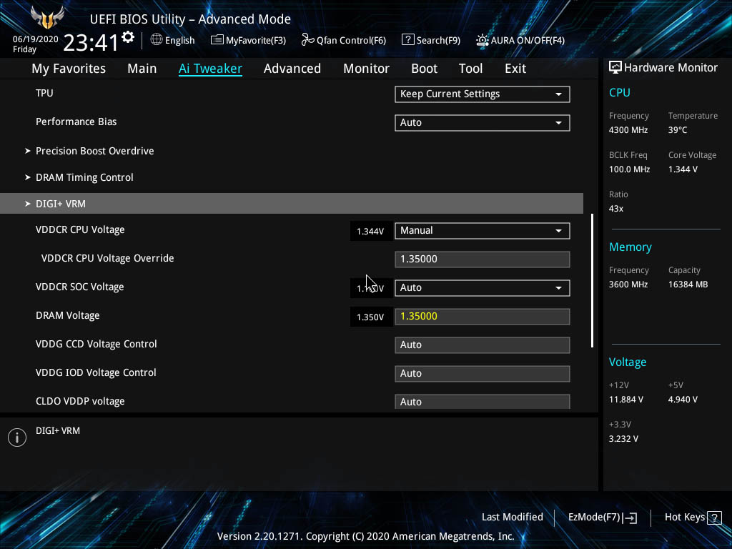This screenshot has height=549, width=732.
Task: Click the Version 2.20.1271 copyright text
Action: (365, 536)
